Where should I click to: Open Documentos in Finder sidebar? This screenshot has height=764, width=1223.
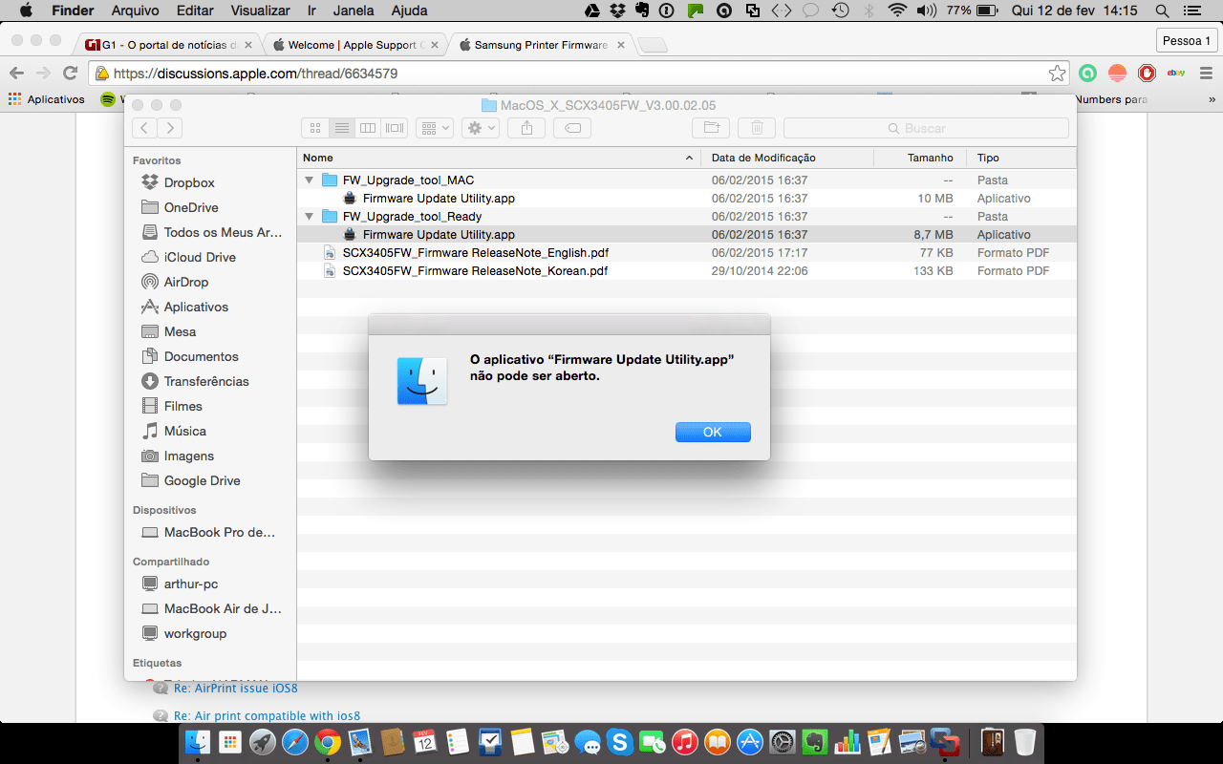[200, 356]
